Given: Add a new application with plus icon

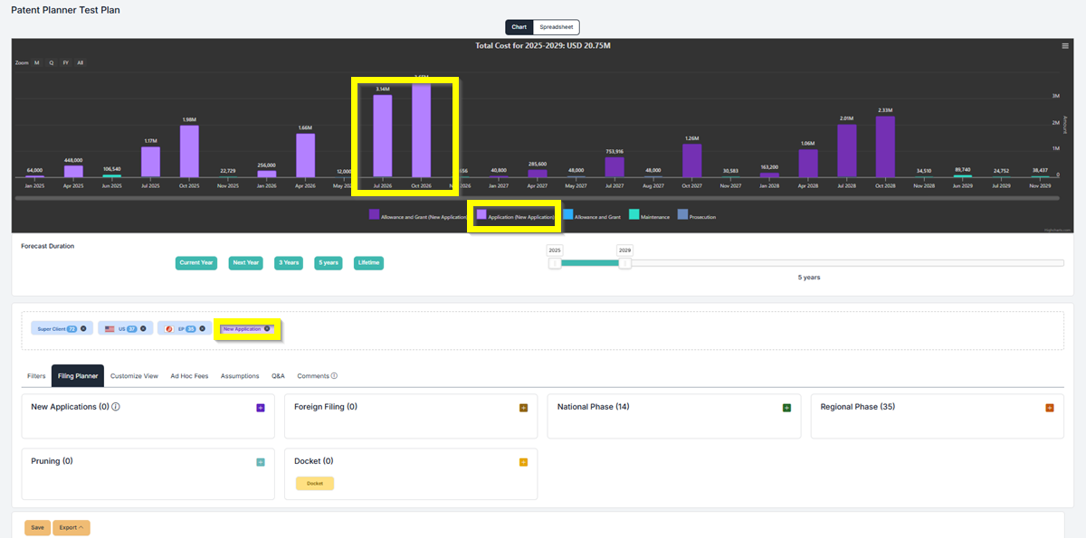Looking at the screenshot, I should tap(261, 408).
